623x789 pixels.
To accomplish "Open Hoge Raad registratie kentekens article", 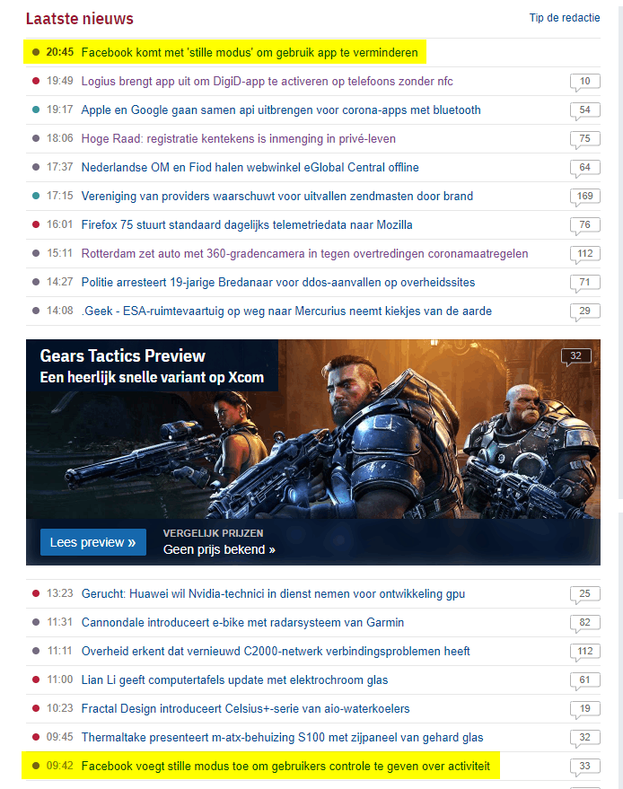I will [239, 138].
